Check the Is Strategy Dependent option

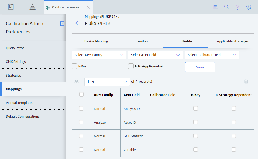coord(131,66)
